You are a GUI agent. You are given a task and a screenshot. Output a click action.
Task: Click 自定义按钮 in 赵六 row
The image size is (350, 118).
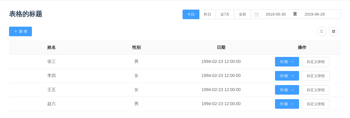coord(316,104)
